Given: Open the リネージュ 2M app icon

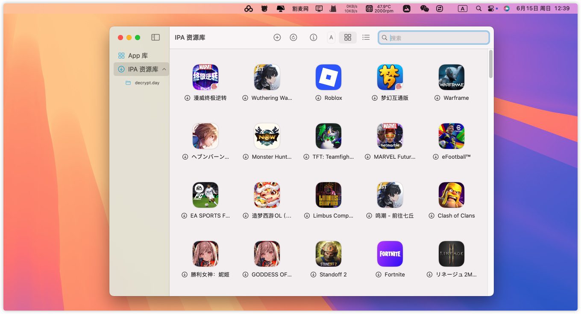Looking at the screenshot, I should (x=452, y=254).
